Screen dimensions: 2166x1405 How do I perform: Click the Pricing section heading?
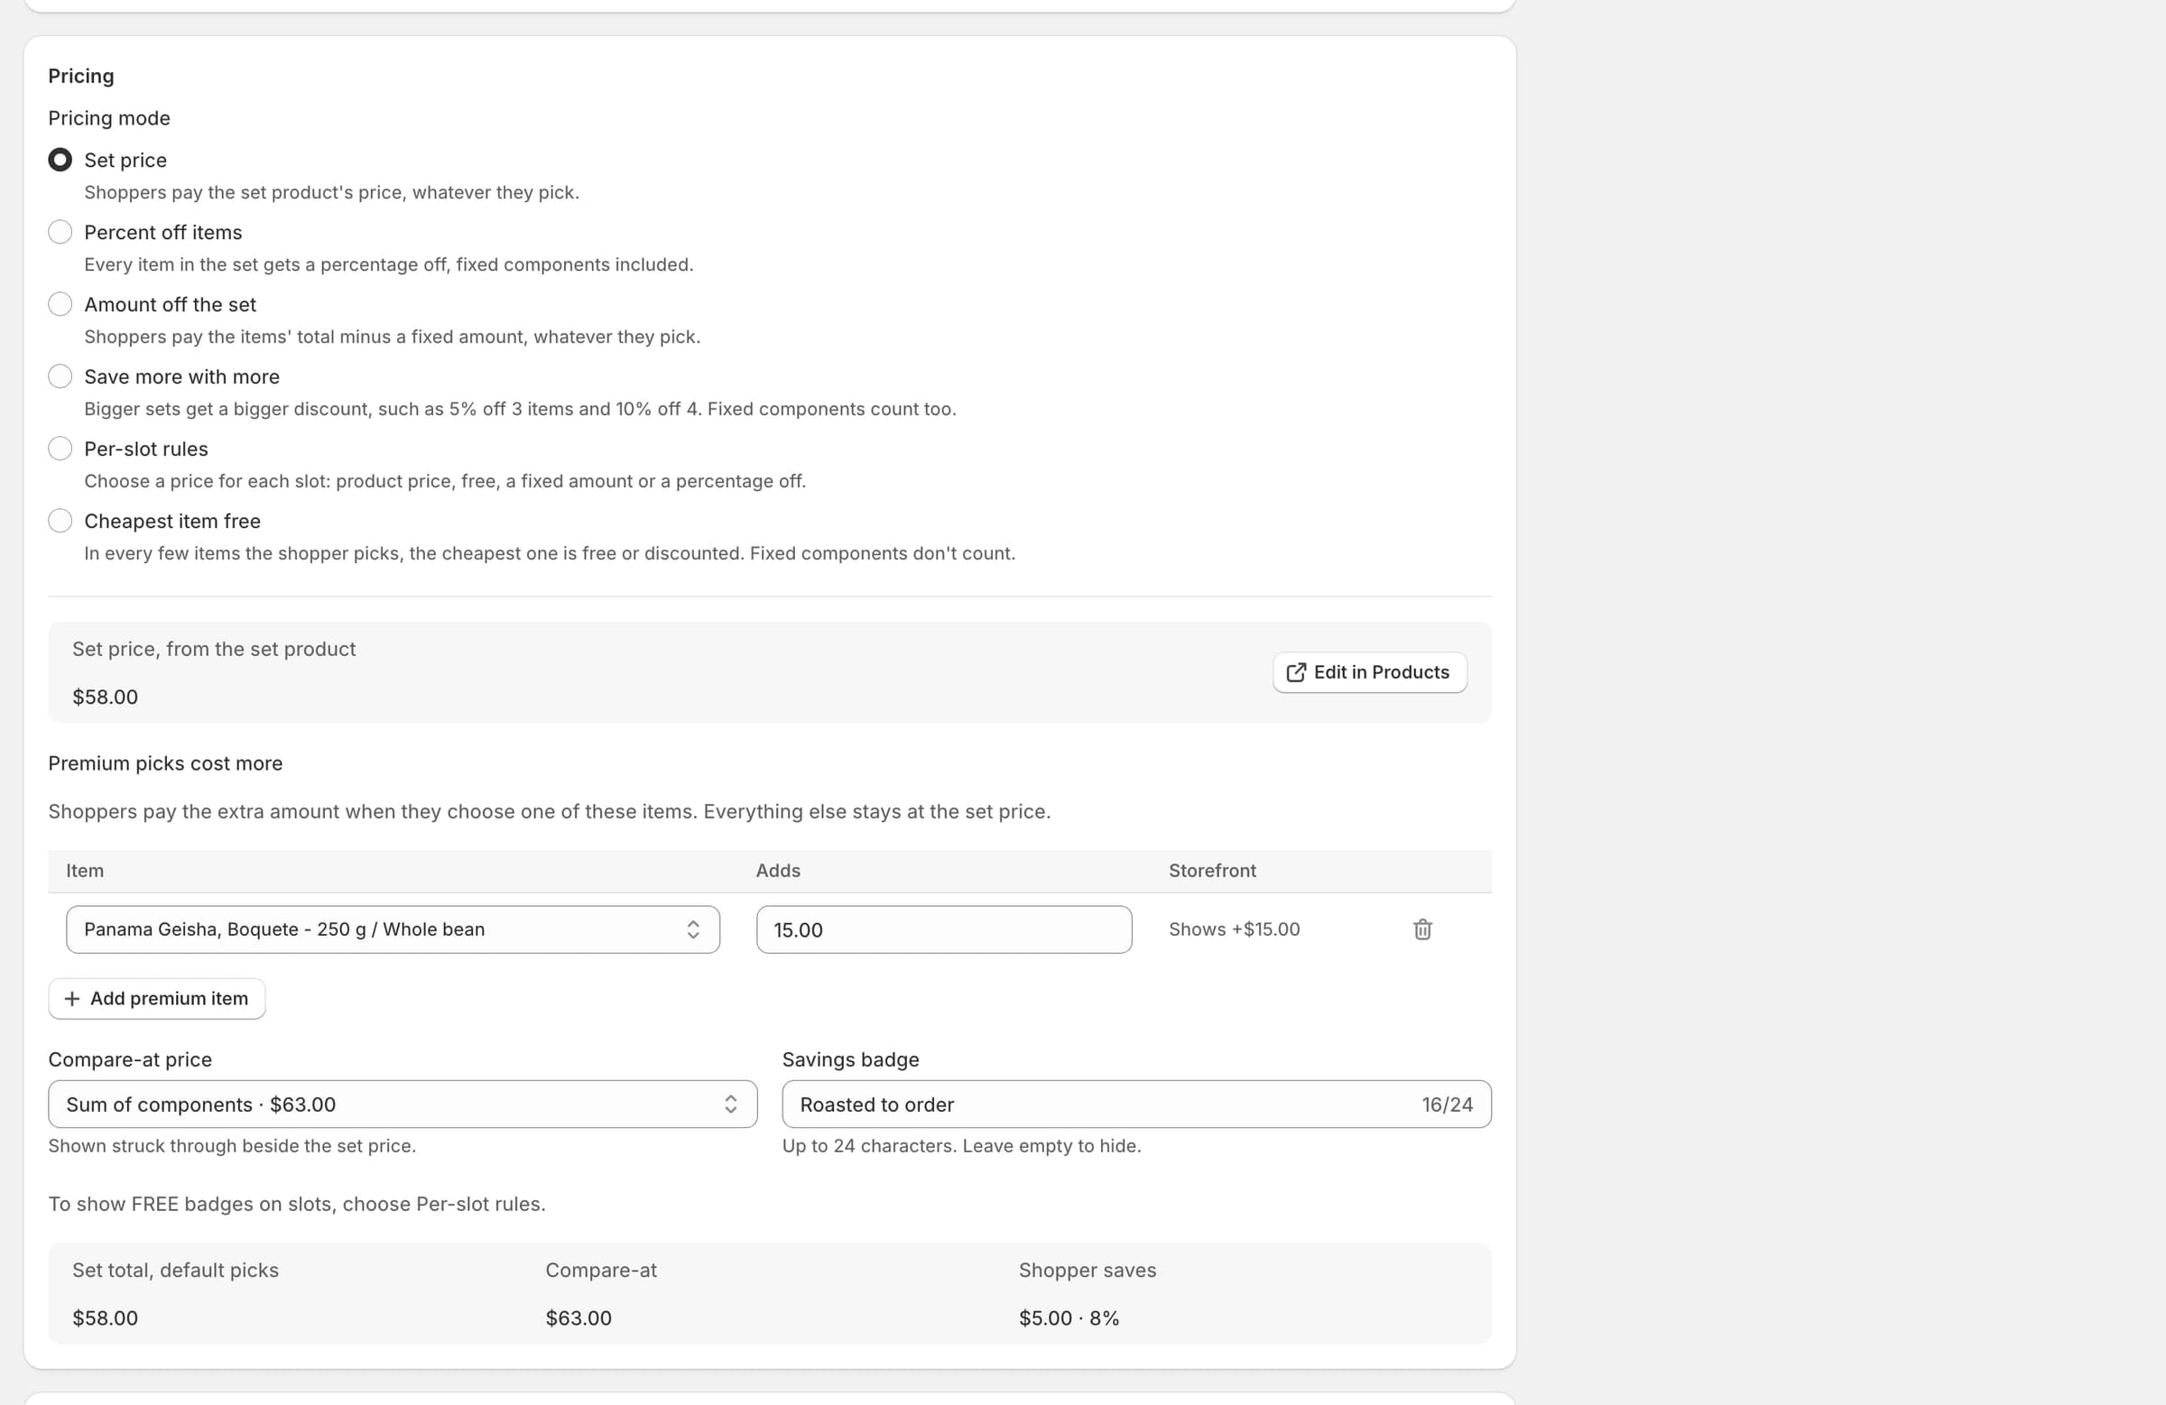81,76
